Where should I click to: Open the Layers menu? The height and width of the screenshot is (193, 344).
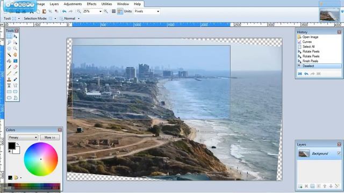(54, 4)
